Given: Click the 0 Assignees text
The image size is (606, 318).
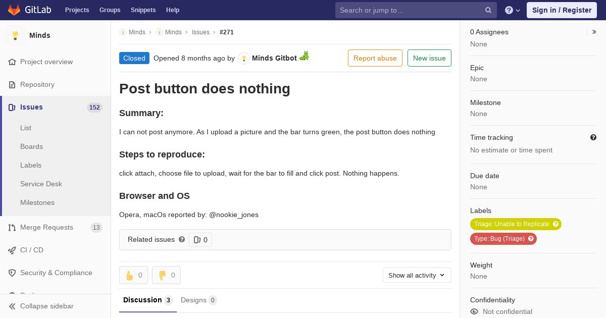Looking at the screenshot, I should click(x=489, y=32).
